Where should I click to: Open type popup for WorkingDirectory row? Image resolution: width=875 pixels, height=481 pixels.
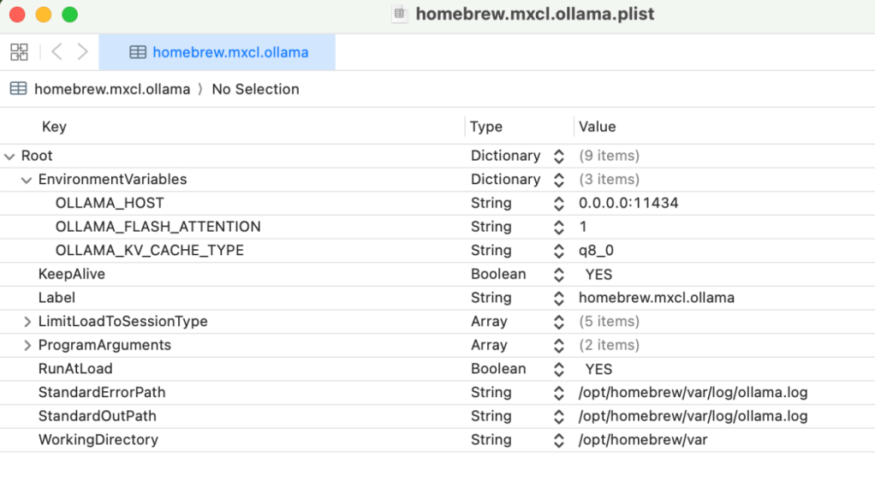[559, 440]
